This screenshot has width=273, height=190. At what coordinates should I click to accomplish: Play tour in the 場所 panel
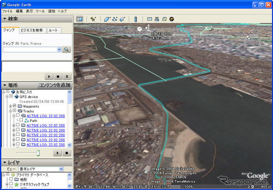58,153
